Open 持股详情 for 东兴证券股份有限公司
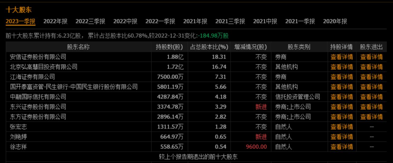 pos(342,107)
